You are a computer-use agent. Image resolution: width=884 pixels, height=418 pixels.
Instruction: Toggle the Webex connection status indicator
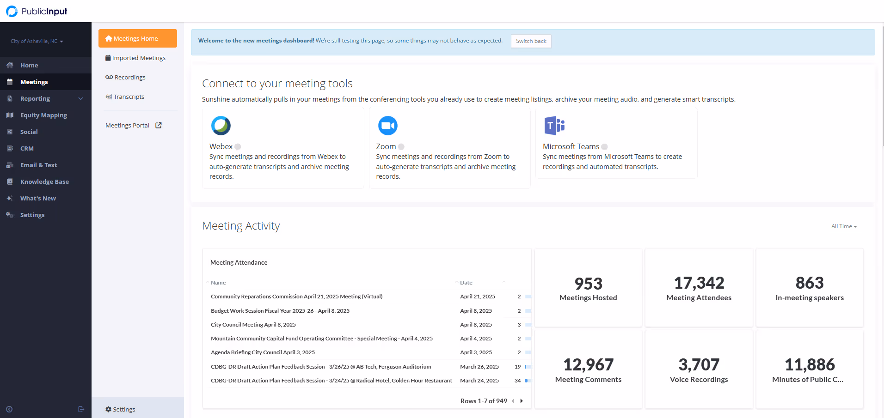(x=238, y=147)
